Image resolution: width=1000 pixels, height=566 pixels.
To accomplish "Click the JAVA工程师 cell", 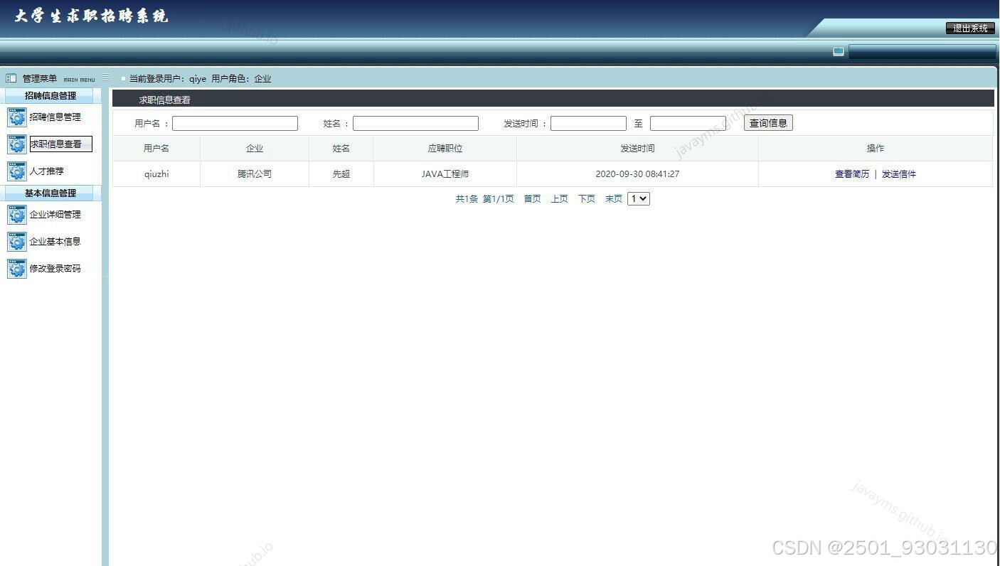I will (445, 174).
